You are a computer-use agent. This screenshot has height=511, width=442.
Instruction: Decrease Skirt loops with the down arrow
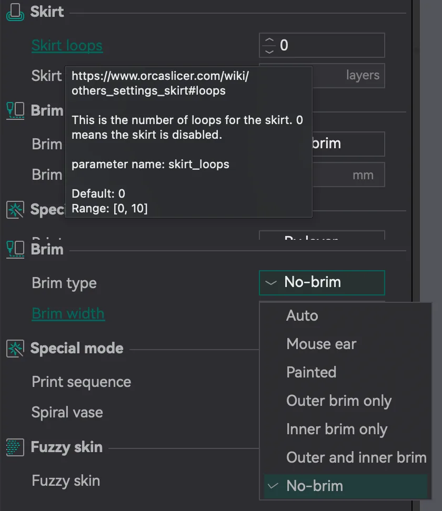(269, 51)
